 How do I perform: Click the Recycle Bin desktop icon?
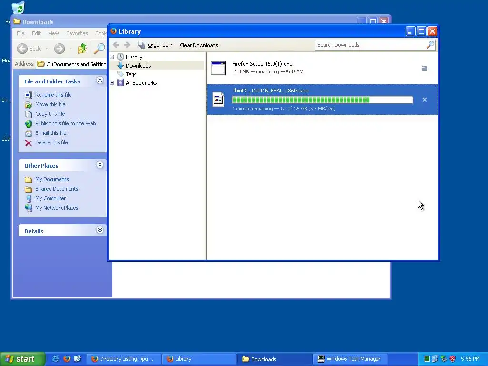(x=18, y=8)
